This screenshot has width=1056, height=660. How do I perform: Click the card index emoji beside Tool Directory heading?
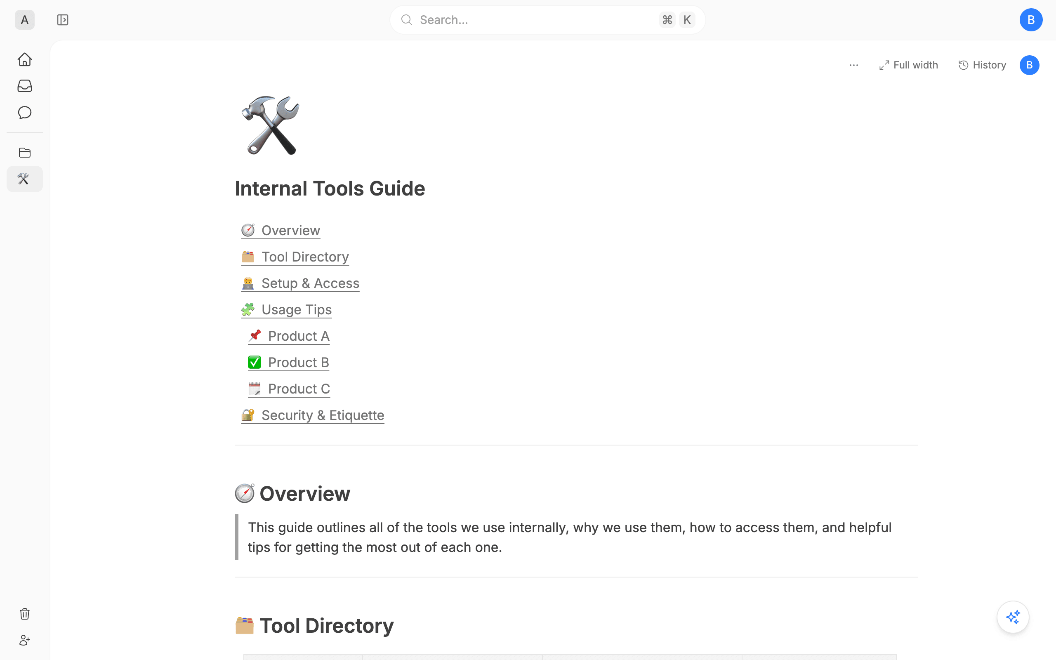(x=244, y=625)
